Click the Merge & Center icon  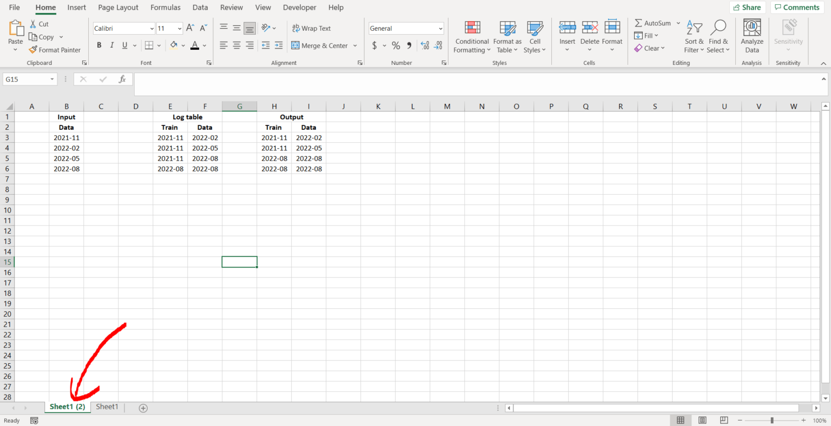pos(295,45)
